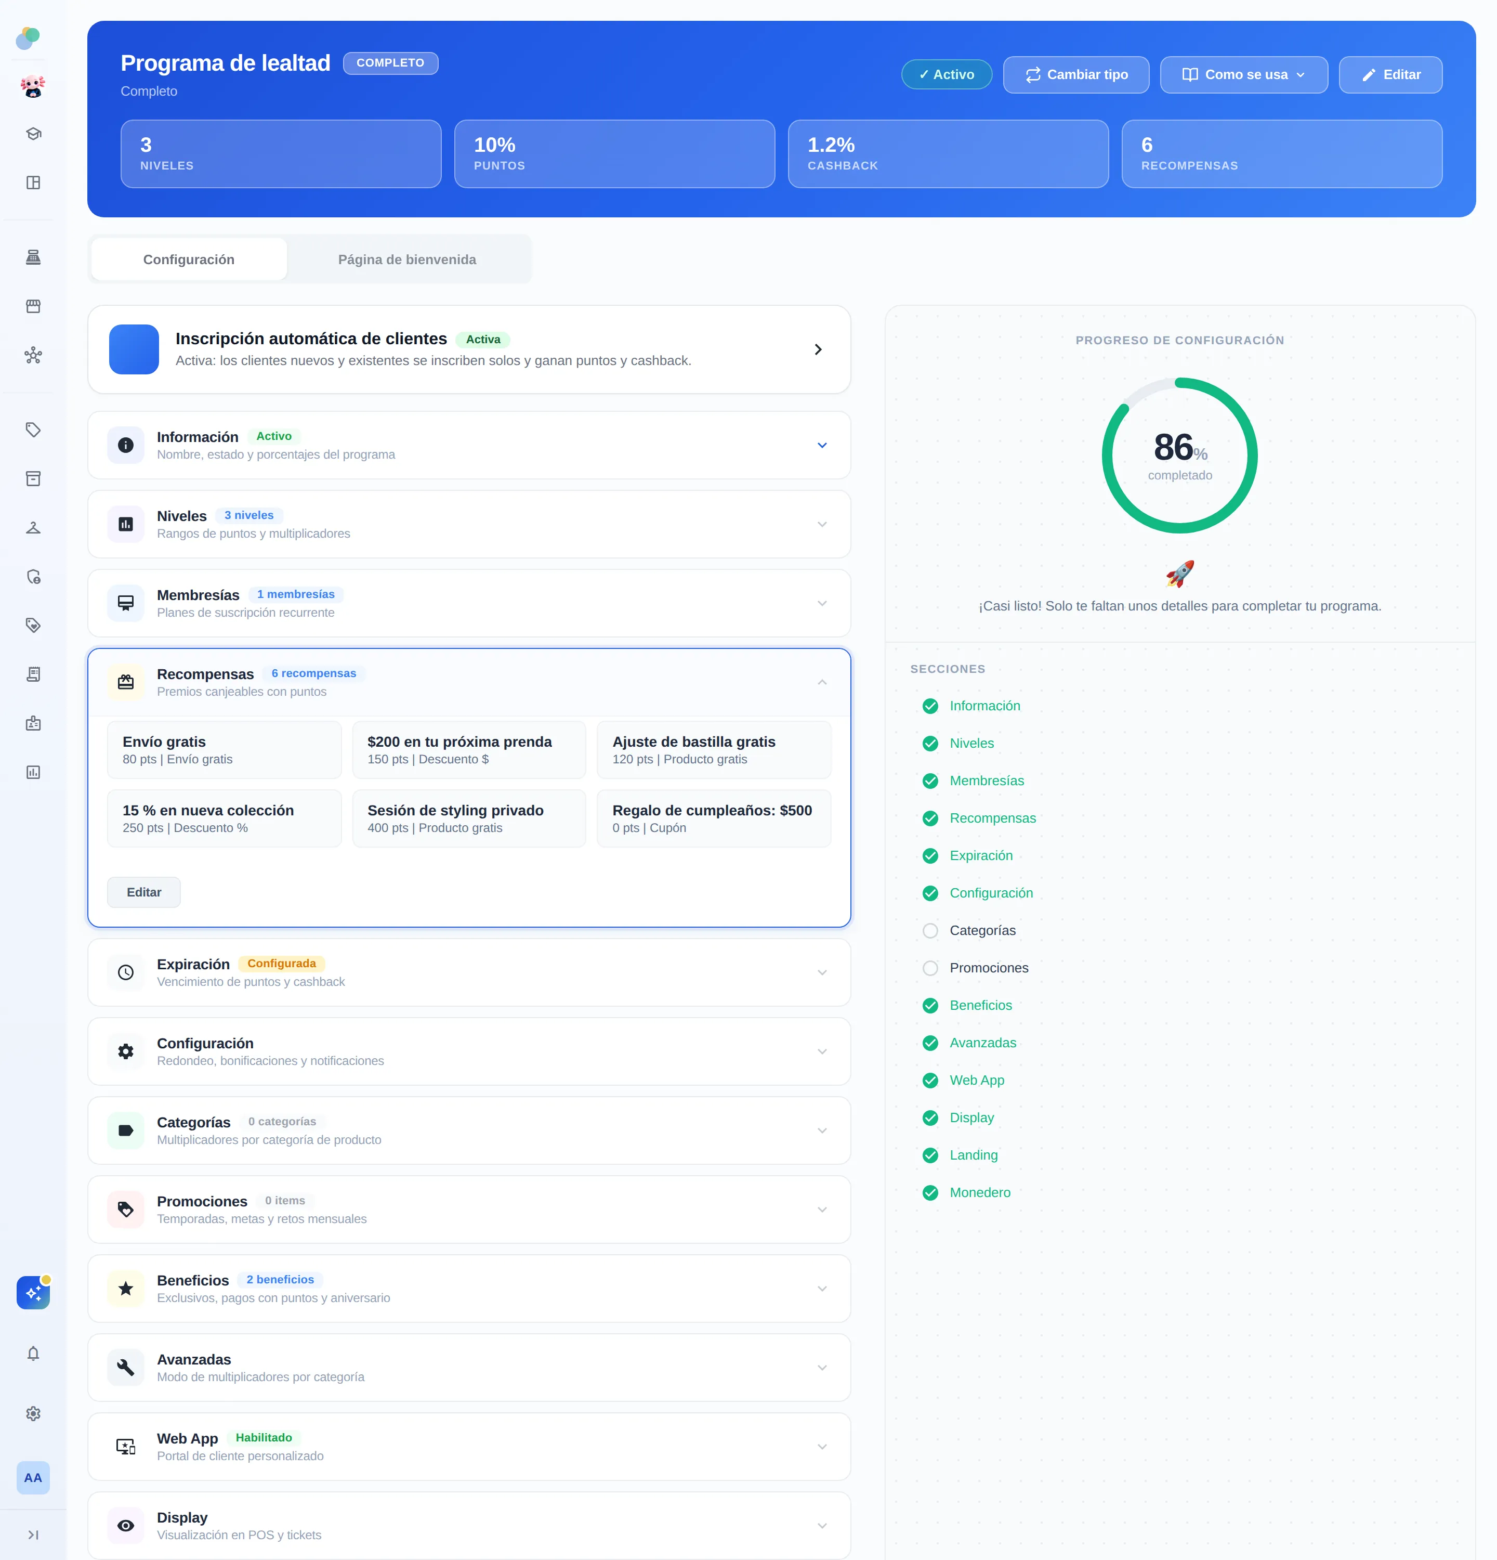
Task: Open the layout panel sidebar icon
Action: point(33,183)
